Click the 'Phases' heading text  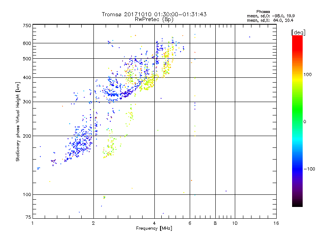coord(263,12)
